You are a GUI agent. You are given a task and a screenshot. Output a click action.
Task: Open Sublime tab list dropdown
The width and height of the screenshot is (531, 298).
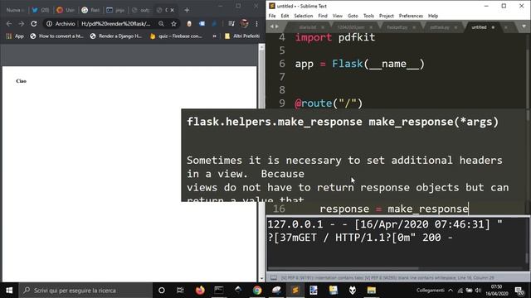point(524,26)
